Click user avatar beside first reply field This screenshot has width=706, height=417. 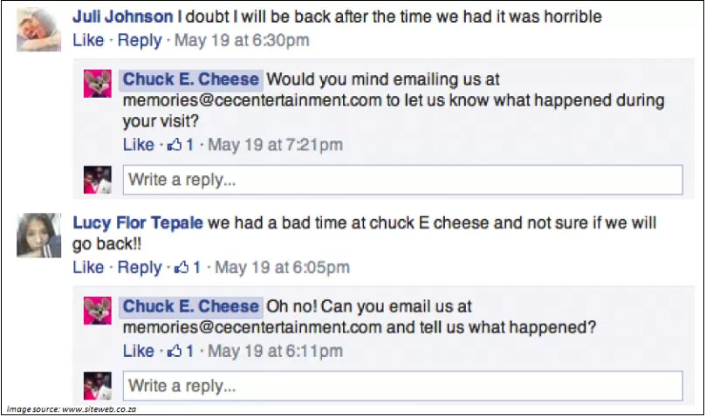coord(97,180)
